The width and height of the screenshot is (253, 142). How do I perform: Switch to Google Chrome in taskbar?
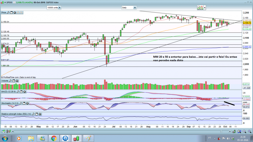pyautogui.click(x=54, y=139)
